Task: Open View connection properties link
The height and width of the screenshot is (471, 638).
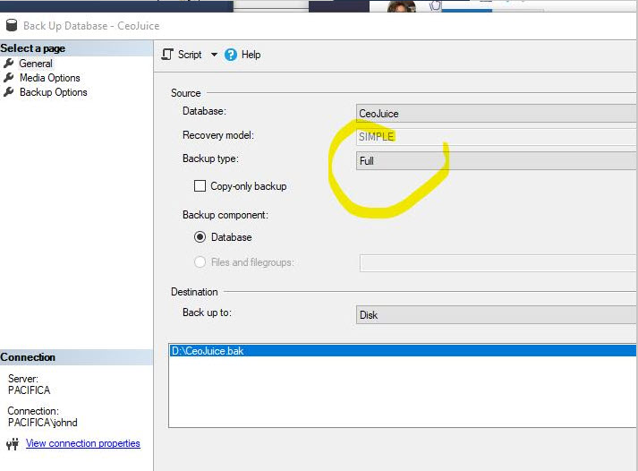Action: (x=83, y=443)
